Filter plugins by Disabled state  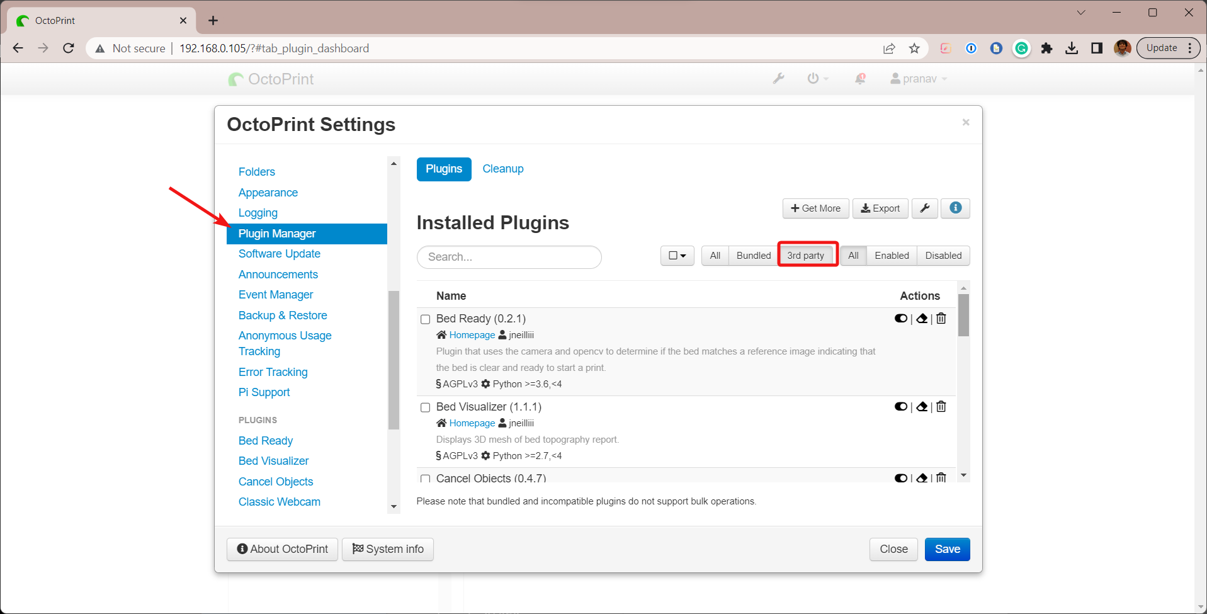(x=943, y=256)
